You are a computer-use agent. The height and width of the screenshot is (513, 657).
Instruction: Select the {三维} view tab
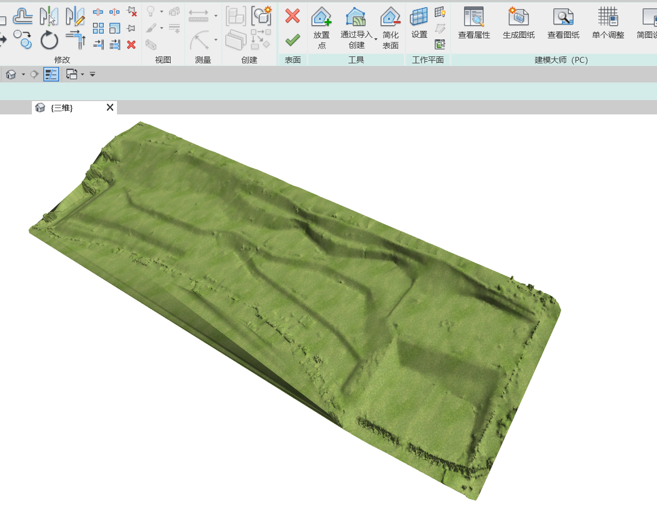pos(62,108)
